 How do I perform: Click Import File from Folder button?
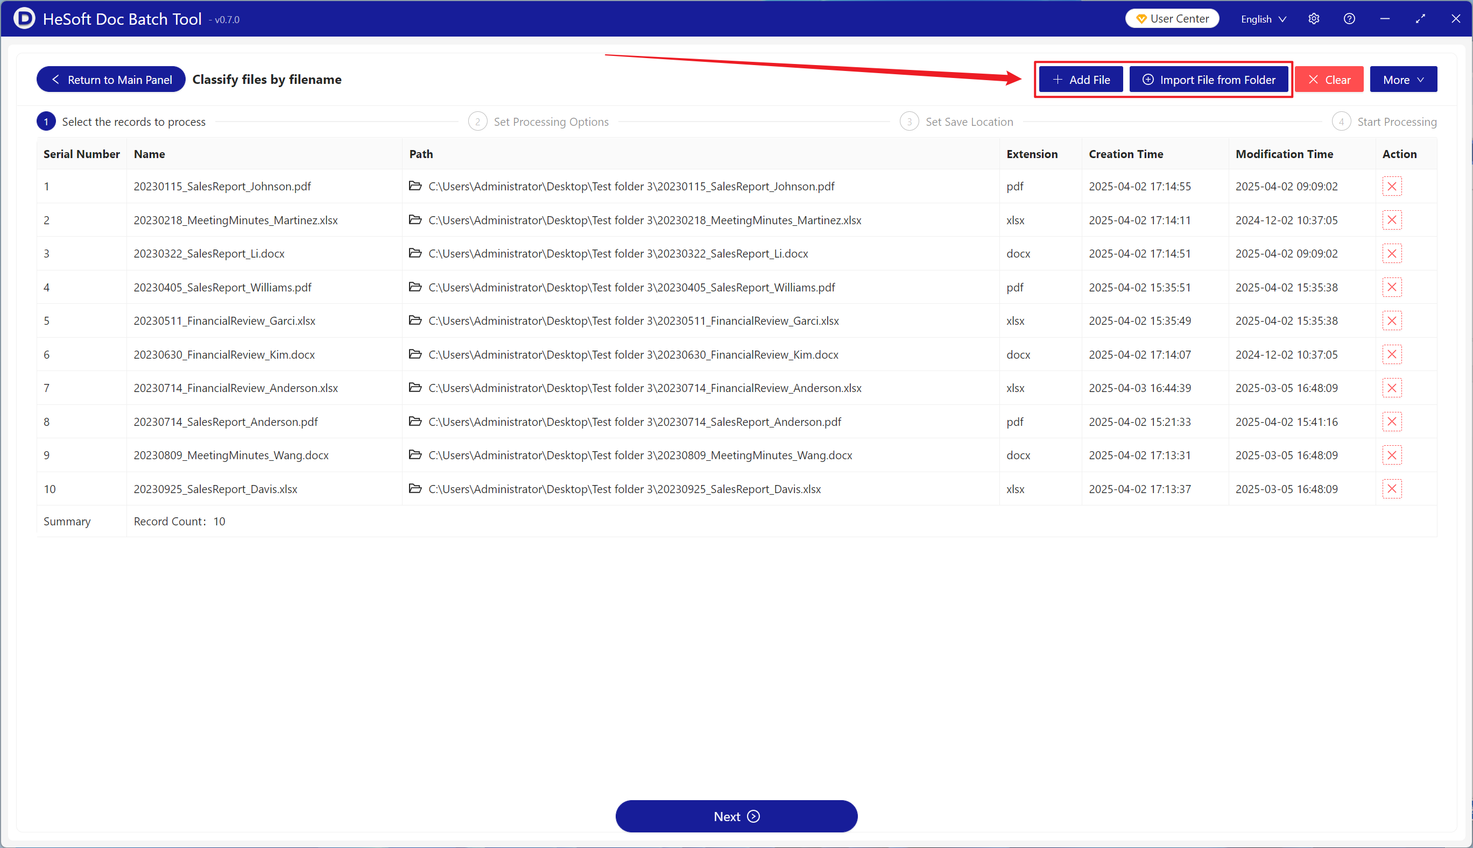1208,79
